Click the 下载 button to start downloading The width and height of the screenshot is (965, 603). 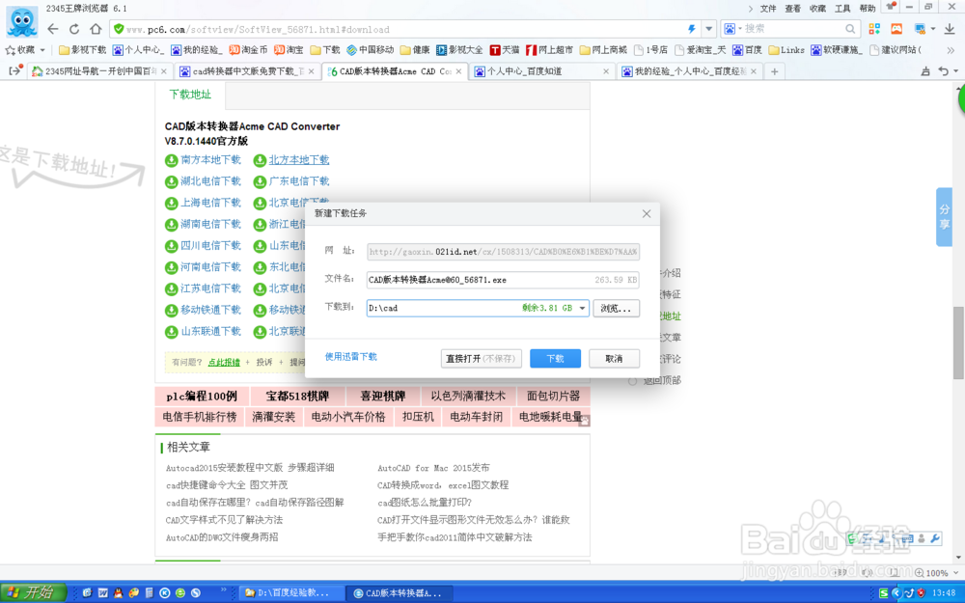[555, 357]
